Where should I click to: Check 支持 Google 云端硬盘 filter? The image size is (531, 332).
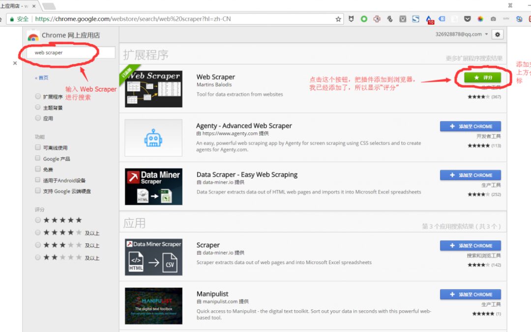tap(38, 191)
